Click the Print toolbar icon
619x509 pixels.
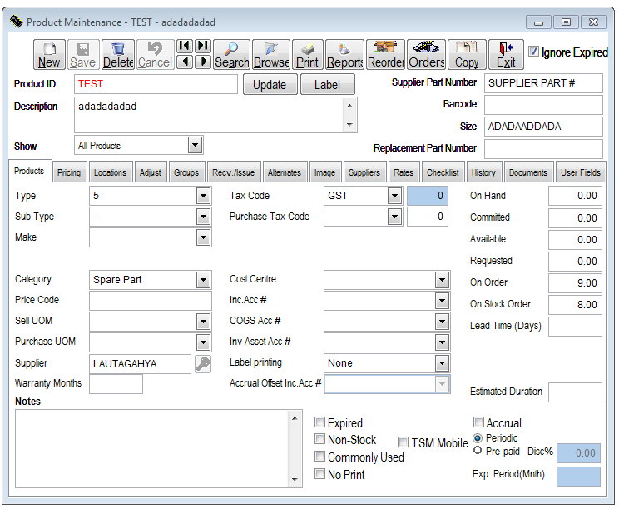click(x=307, y=55)
